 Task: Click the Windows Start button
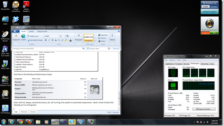click(x=4, y=122)
